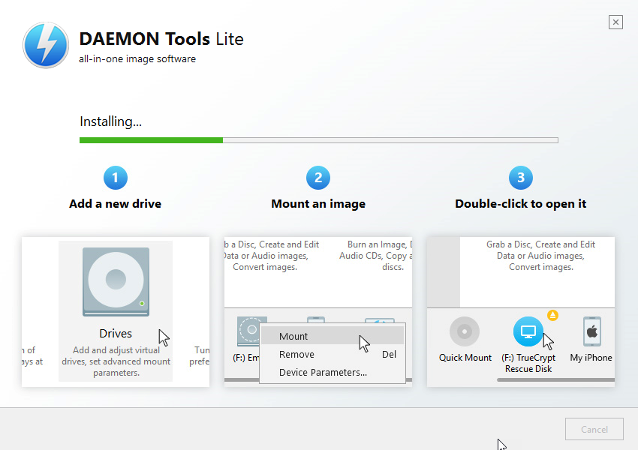Click the Quick Mount disc icon
This screenshot has width=638, height=450.
(x=465, y=331)
